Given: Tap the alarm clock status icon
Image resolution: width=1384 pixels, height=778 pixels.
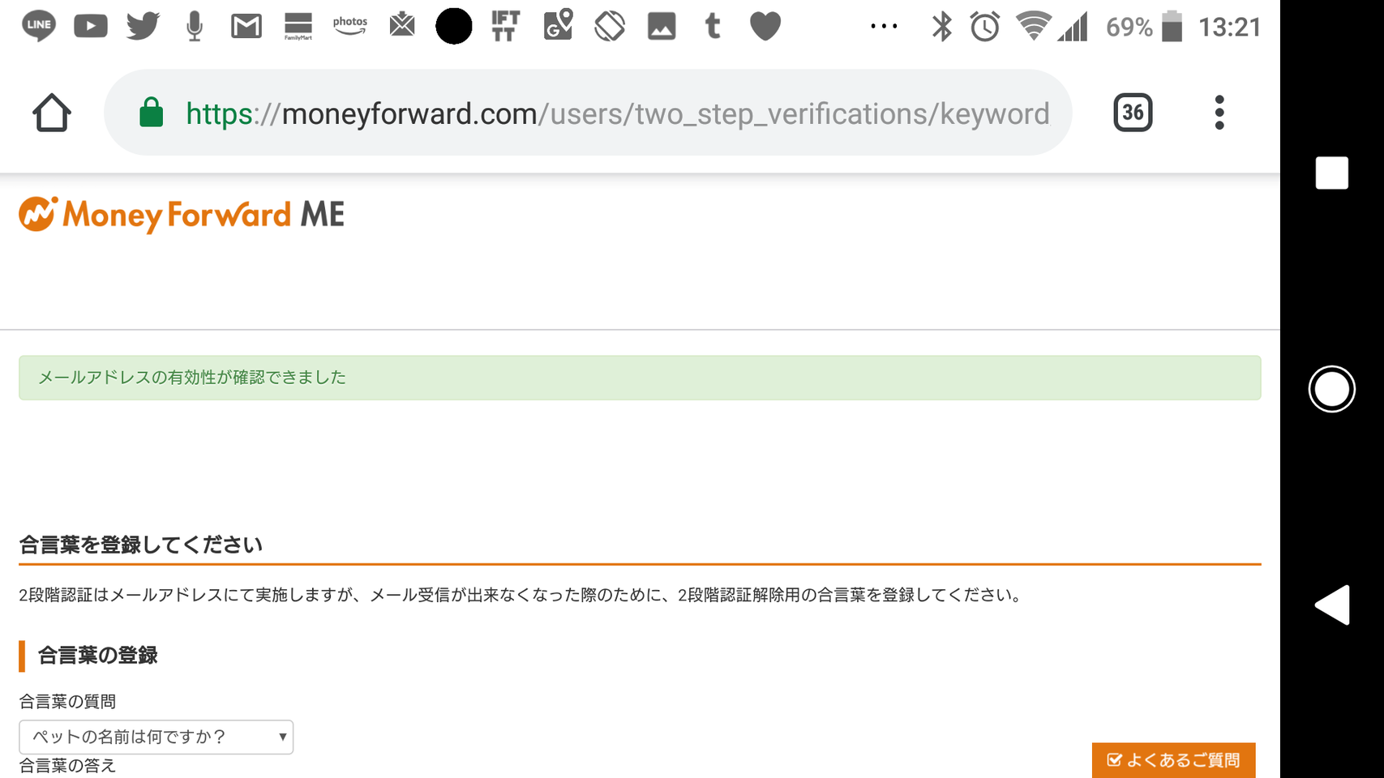Looking at the screenshot, I should 985,27.
